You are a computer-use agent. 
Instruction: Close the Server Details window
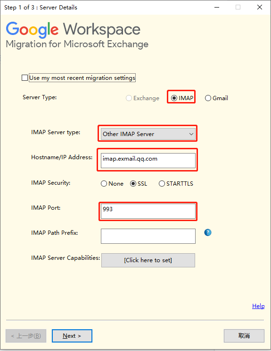point(260,7)
